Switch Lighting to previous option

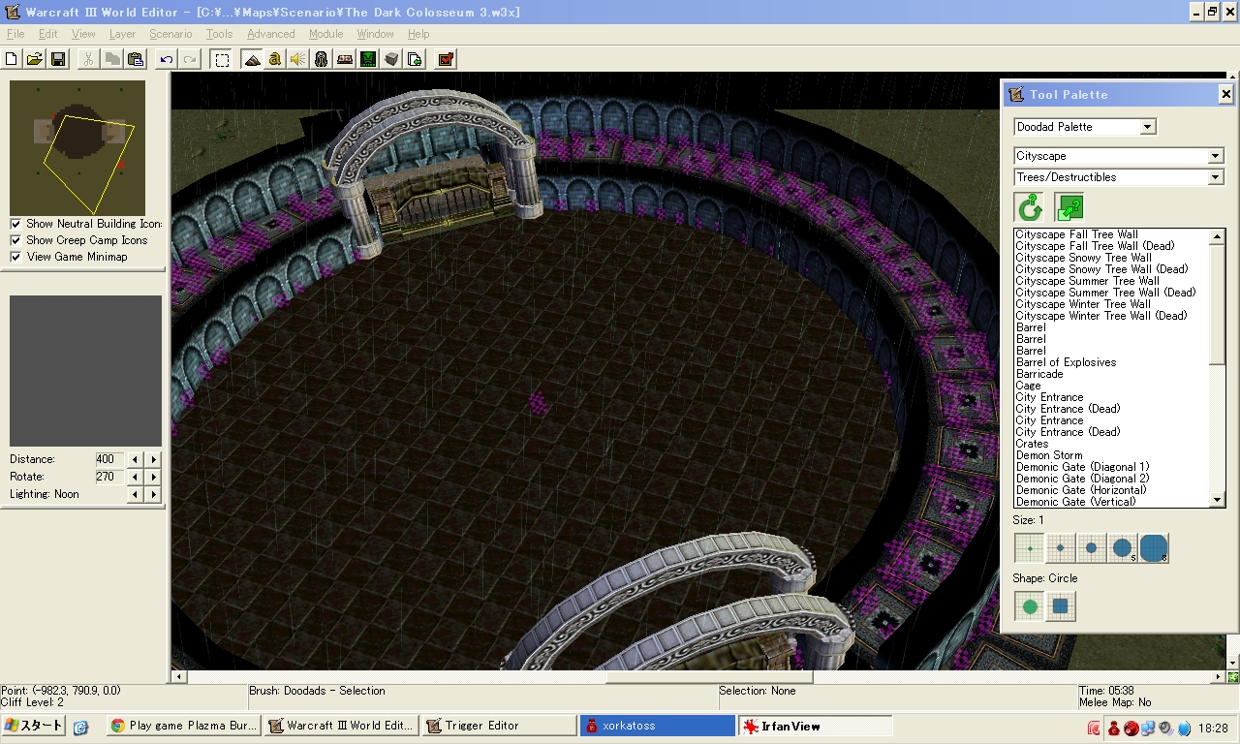tap(136, 494)
